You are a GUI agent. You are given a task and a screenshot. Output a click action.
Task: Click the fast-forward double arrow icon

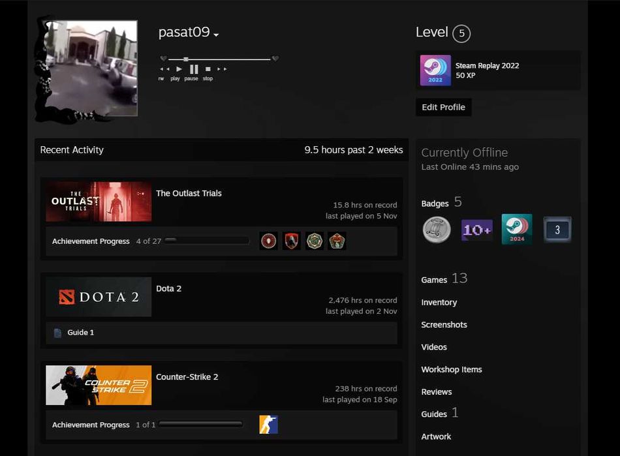pos(222,69)
